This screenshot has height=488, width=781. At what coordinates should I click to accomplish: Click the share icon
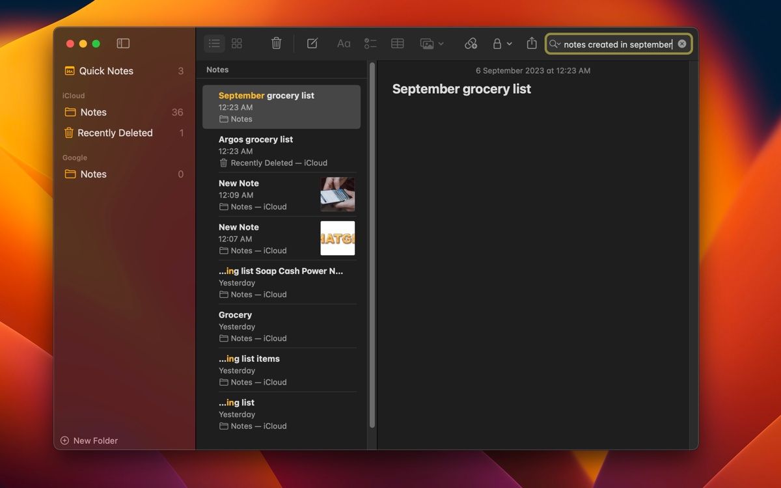532,44
